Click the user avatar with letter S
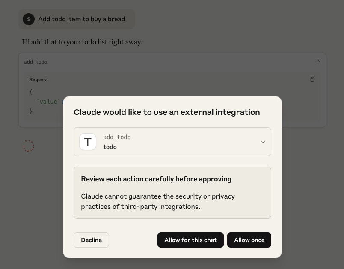The width and height of the screenshot is (344, 269). pos(29,19)
